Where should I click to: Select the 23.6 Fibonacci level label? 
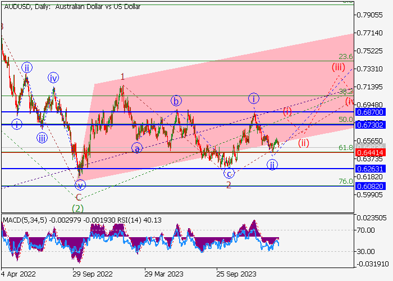tap(346, 57)
